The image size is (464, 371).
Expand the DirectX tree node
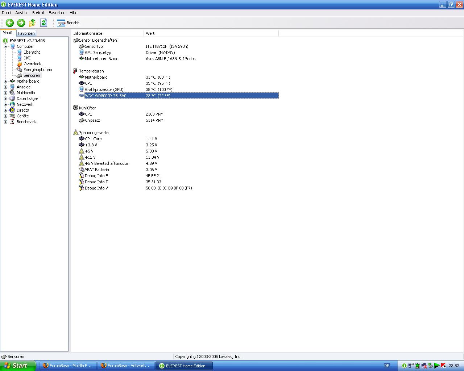[5, 110]
